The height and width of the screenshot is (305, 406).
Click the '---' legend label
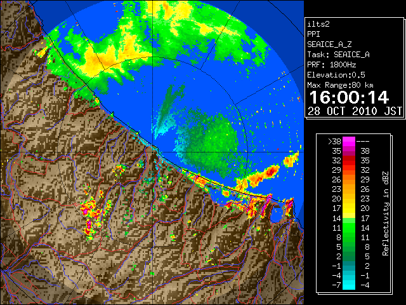363,142
